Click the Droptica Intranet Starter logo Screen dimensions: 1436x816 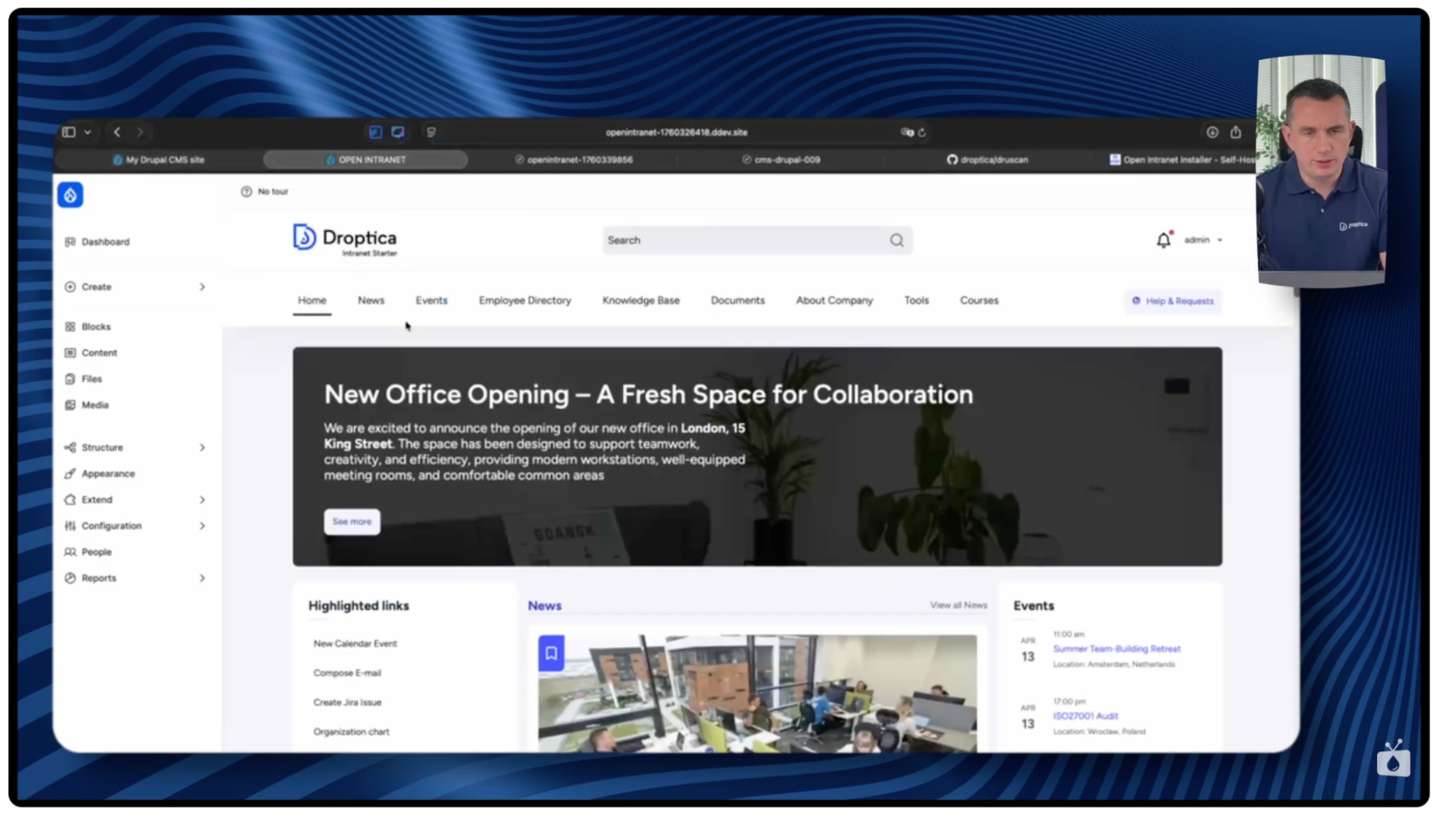[x=345, y=239]
